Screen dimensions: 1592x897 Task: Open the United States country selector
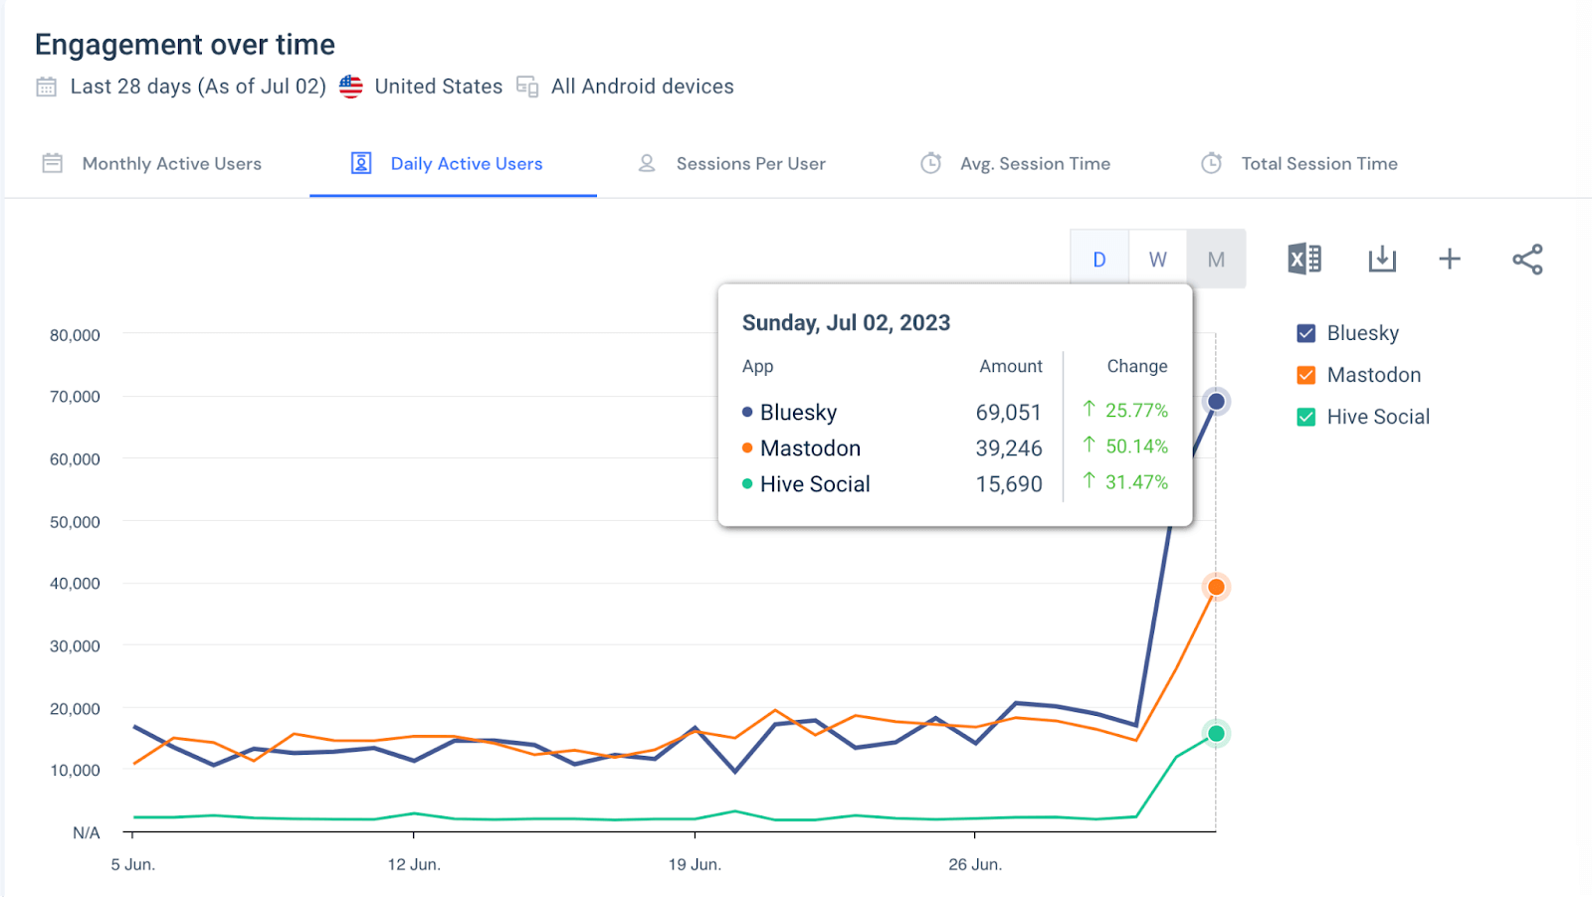pyautogui.click(x=438, y=87)
